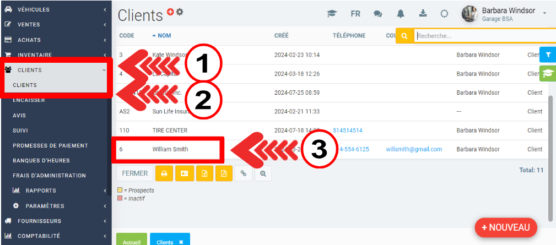Open Promesses de paiement menu item
Screen dimensions: 556x245
[50, 145]
